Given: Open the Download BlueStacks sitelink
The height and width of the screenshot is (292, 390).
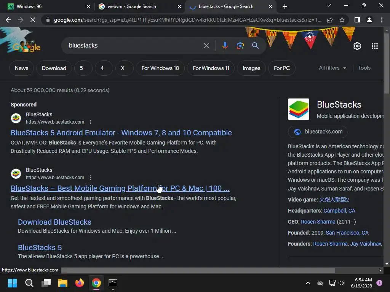Looking at the screenshot, I should 54,222.
